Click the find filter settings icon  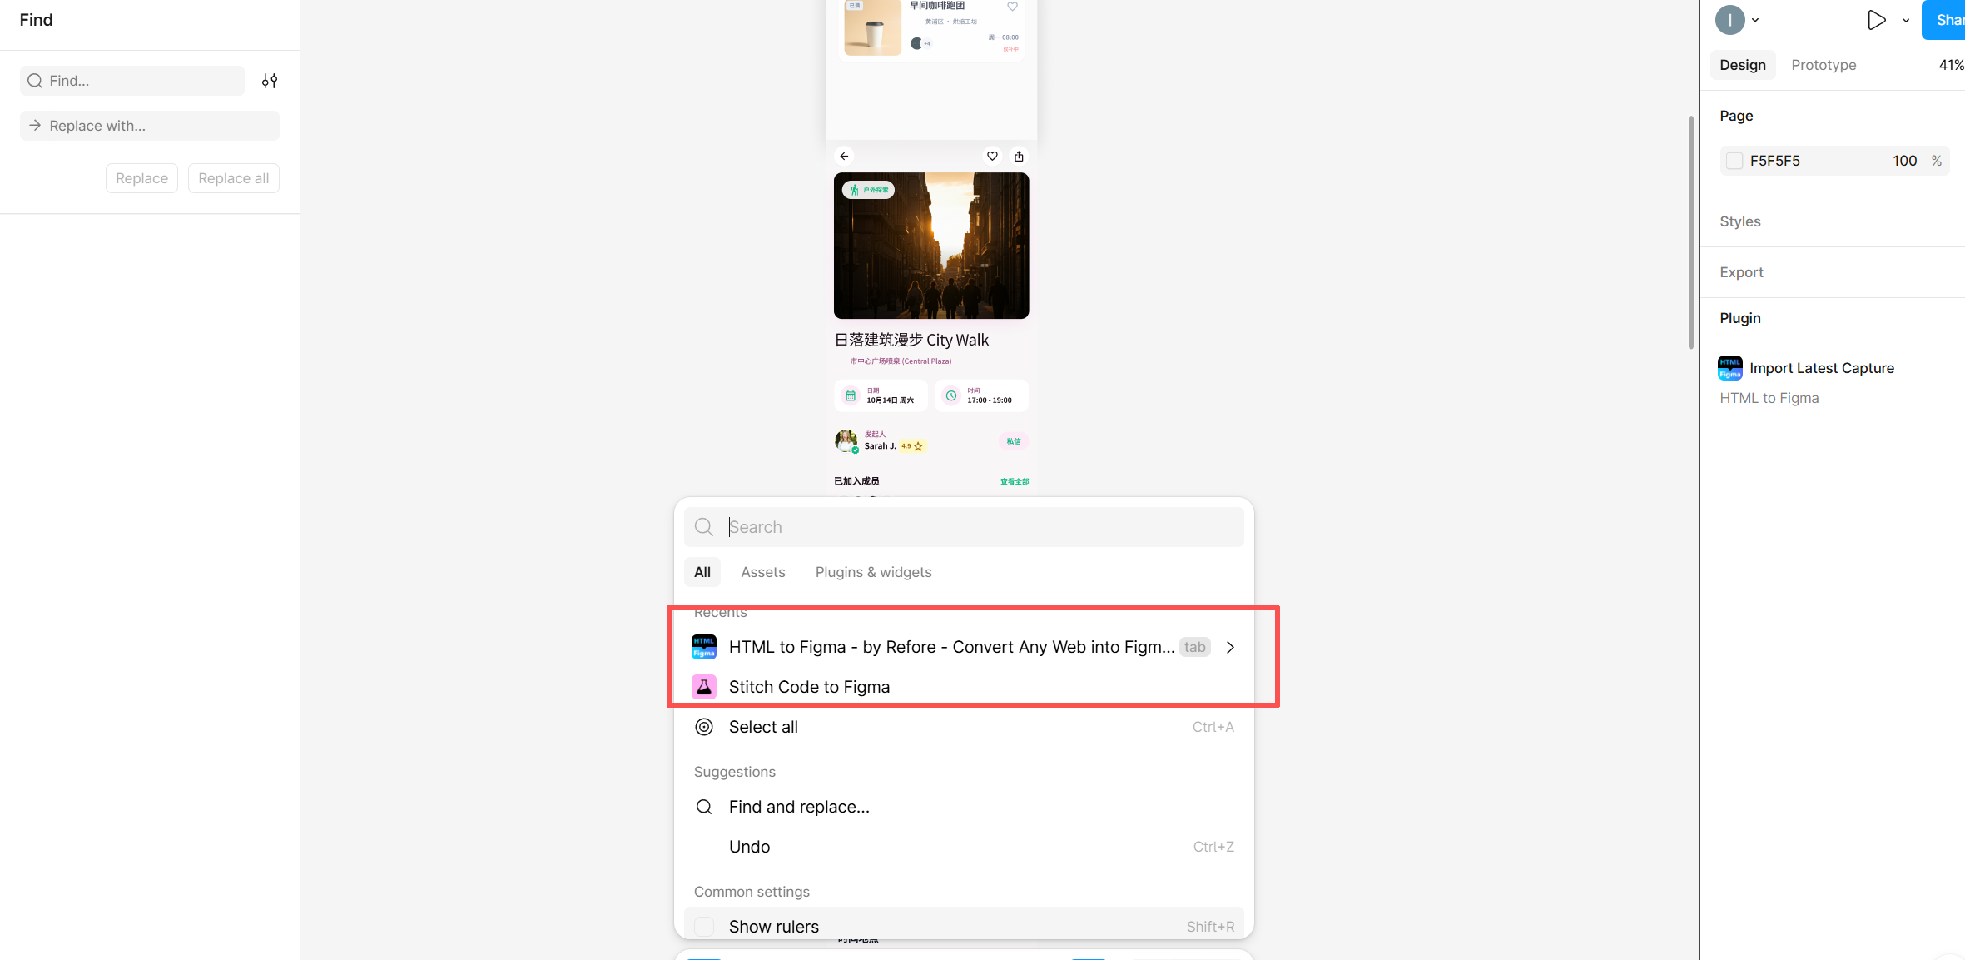[270, 81]
